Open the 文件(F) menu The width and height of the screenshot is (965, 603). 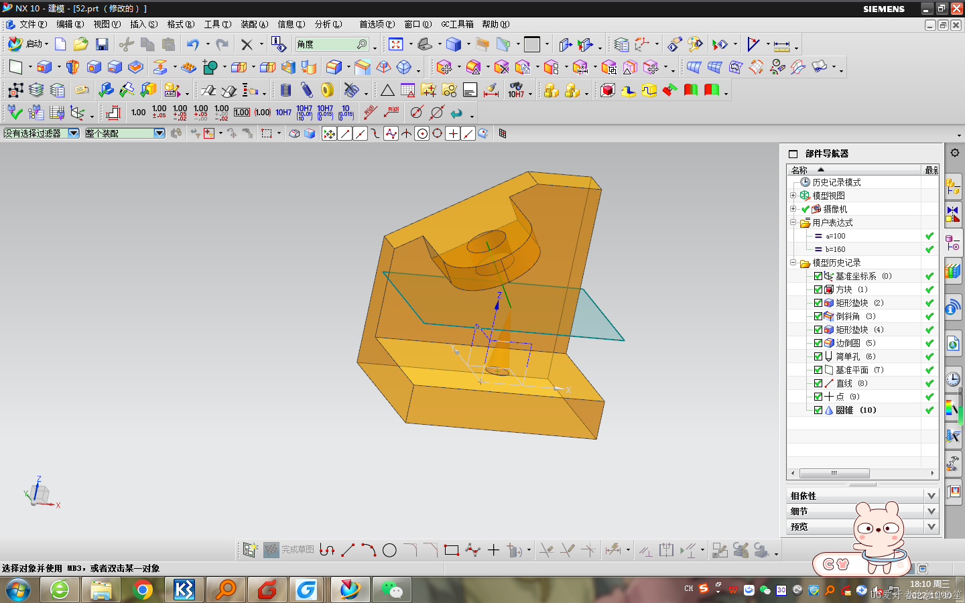[33, 24]
